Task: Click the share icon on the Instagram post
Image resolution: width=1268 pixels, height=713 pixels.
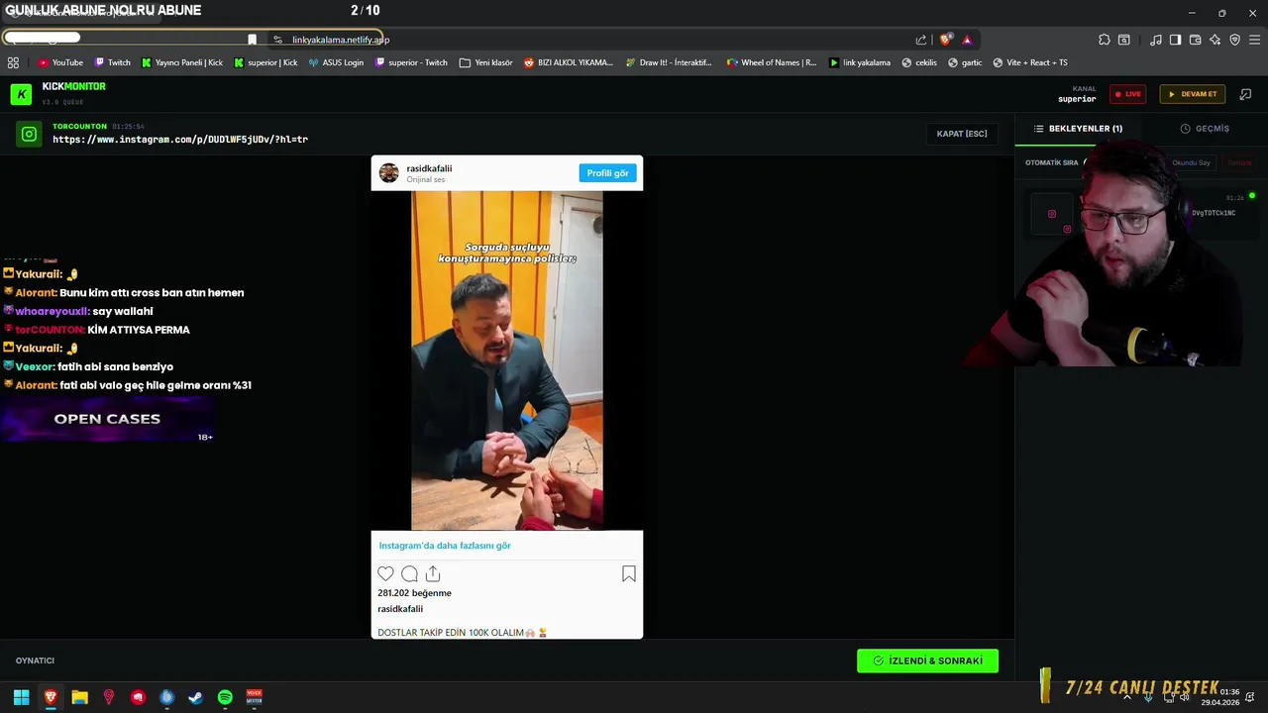Action: [433, 573]
